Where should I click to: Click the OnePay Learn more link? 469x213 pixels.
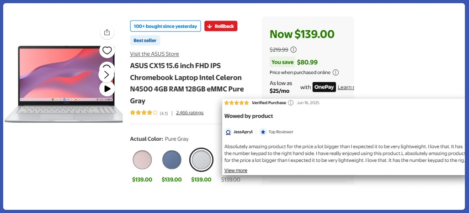coord(346,87)
